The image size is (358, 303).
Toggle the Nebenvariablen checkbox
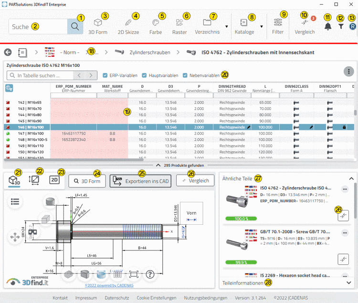click(185, 75)
